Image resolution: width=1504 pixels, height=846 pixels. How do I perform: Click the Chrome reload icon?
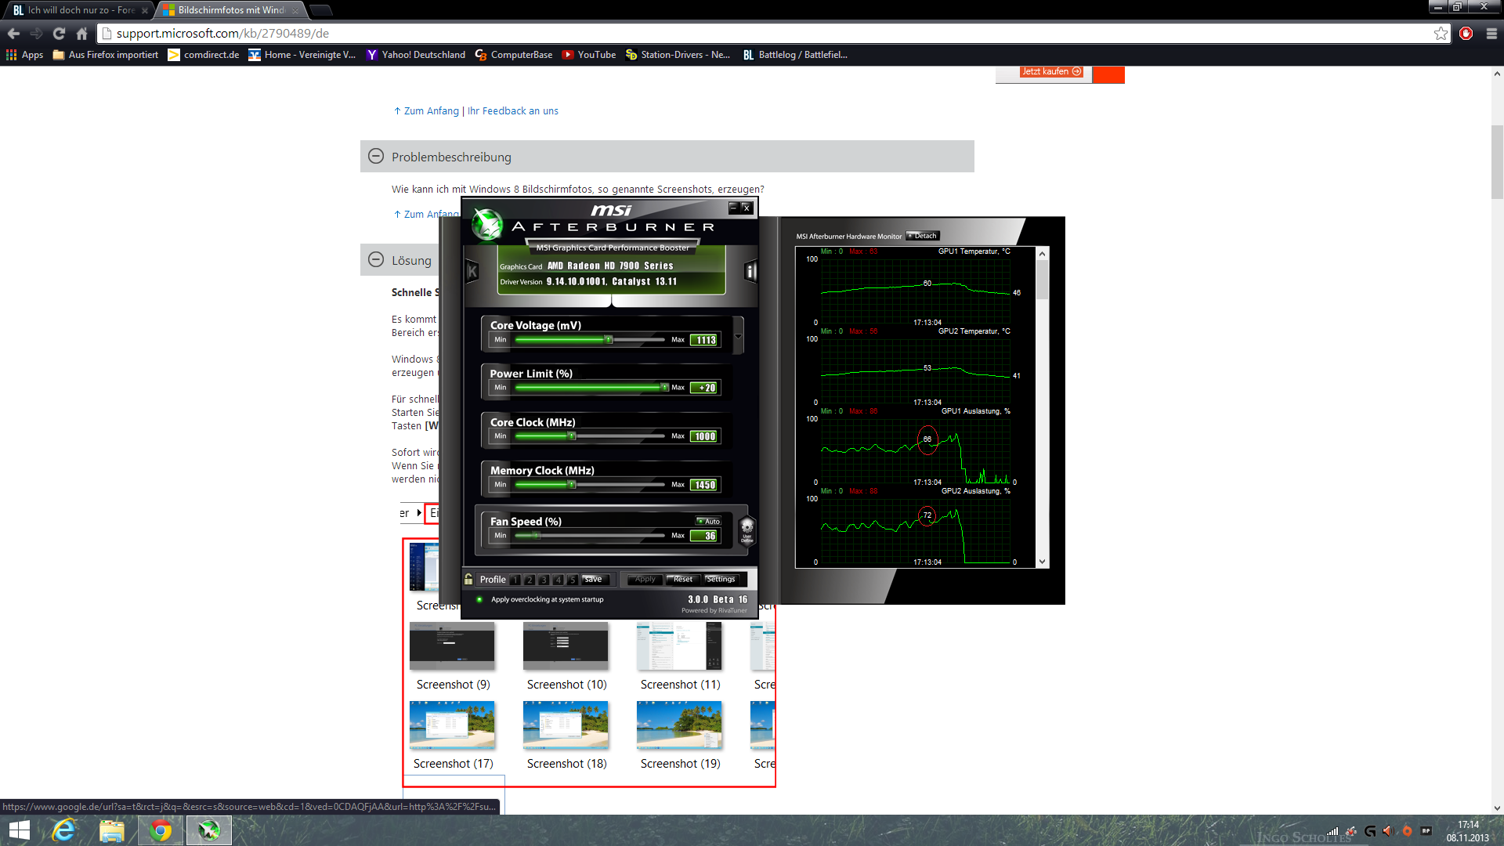coord(59,34)
